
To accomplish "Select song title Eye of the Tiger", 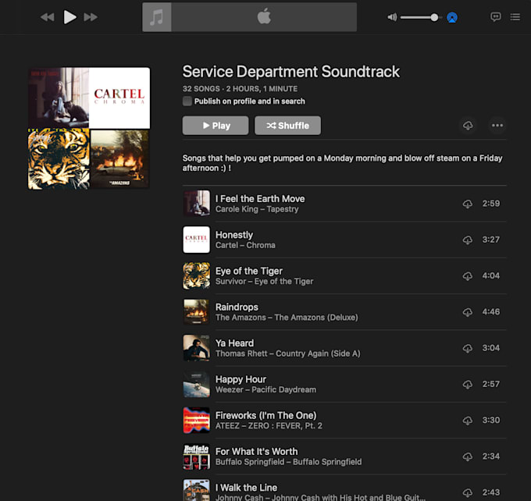I will (249, 271).
